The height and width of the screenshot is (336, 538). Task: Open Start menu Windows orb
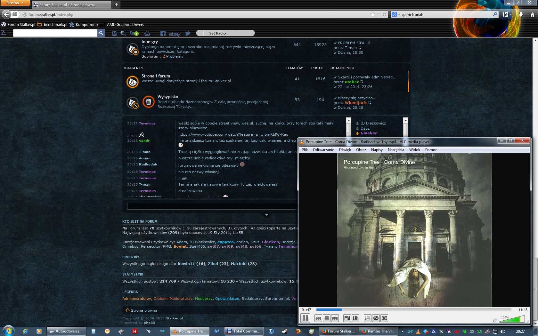[x=9, y=331]
